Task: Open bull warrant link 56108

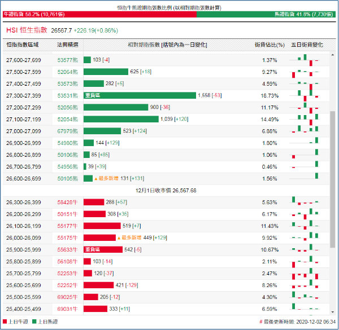Action: click(67, 262)
